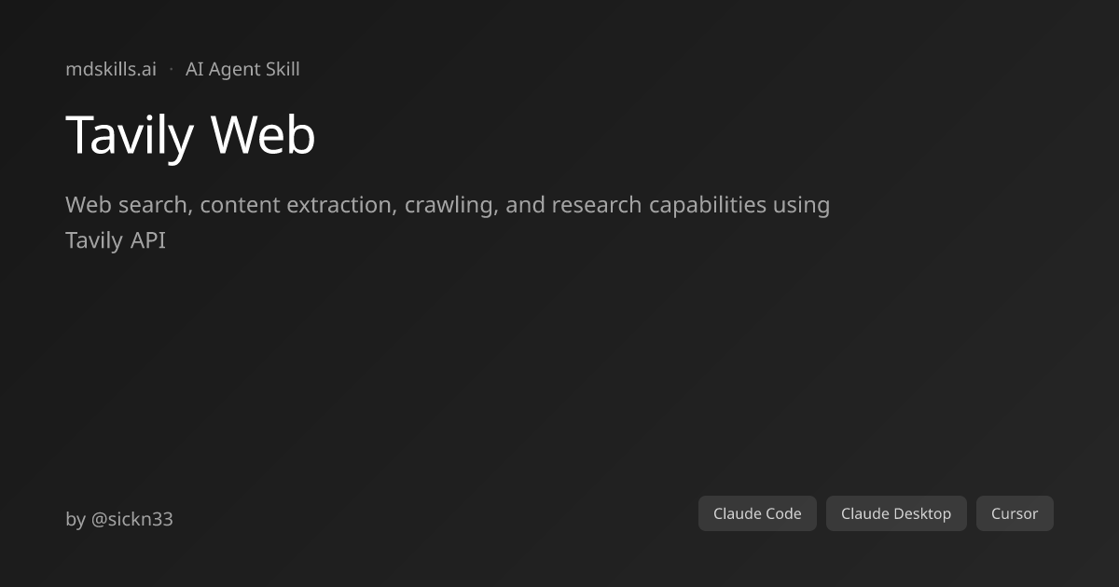Click the phrase Web search in description
The image size is (1119, 587).
(x=129, y=205)
